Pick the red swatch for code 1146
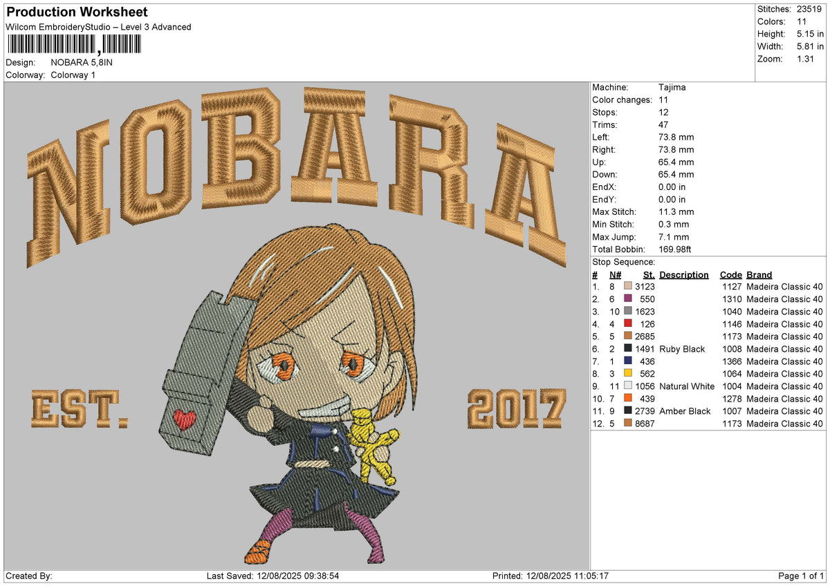830x586 pixels. click(x=627, y=323)
